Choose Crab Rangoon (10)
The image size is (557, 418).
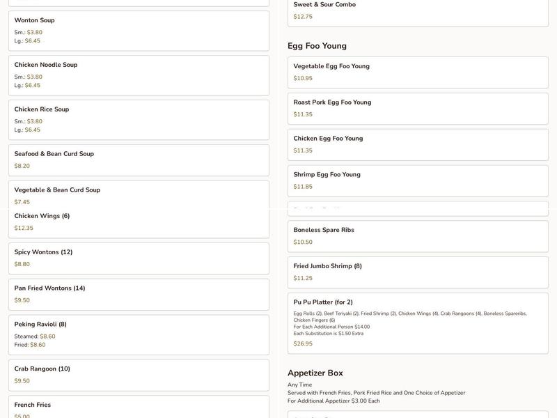coord(139,376)
